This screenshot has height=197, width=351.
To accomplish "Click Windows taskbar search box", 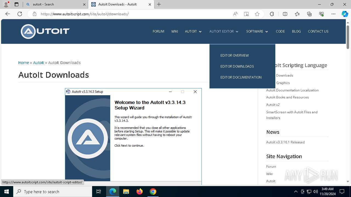I will coord(53,192).
